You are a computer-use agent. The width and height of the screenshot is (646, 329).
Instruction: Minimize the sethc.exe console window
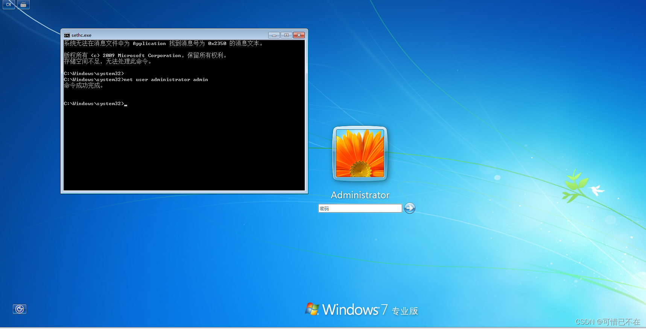click(274, 35)
